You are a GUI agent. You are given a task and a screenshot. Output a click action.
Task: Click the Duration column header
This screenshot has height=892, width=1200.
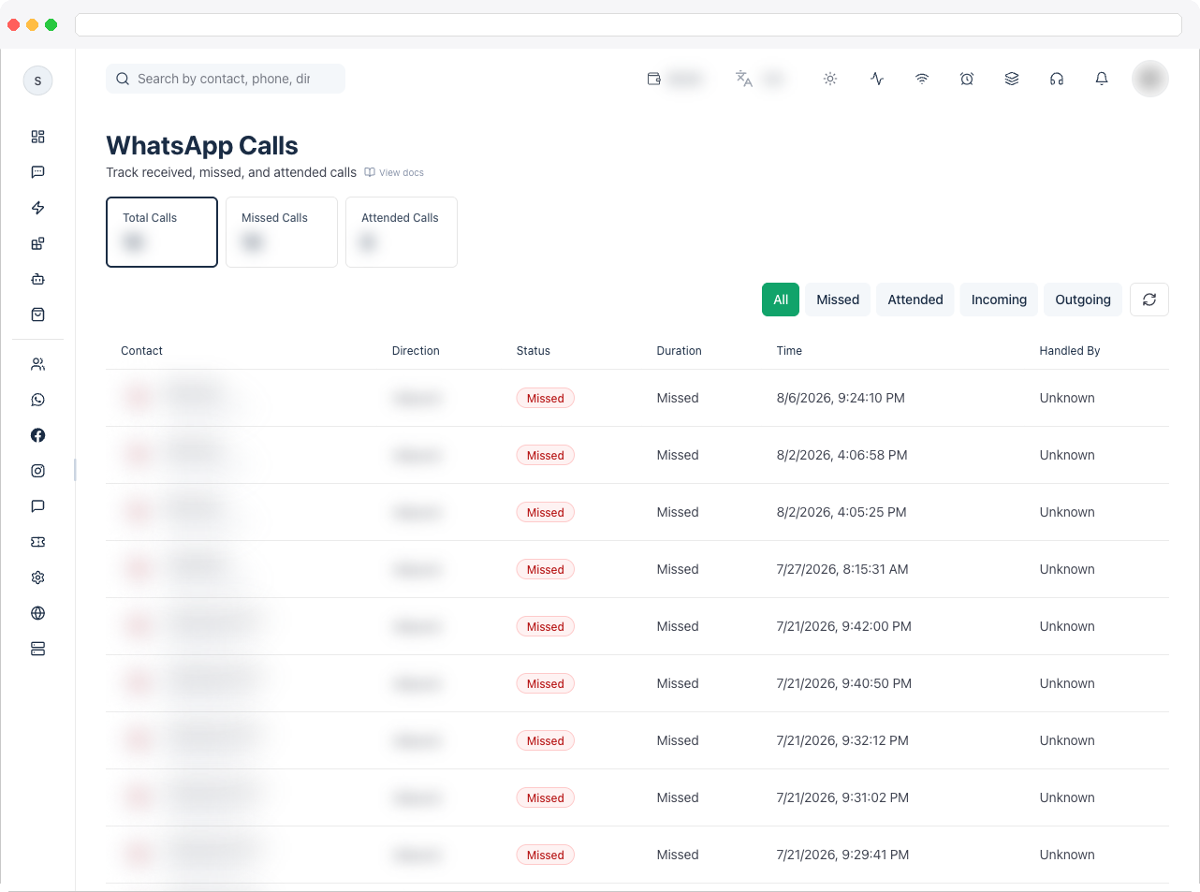(679, 351)
